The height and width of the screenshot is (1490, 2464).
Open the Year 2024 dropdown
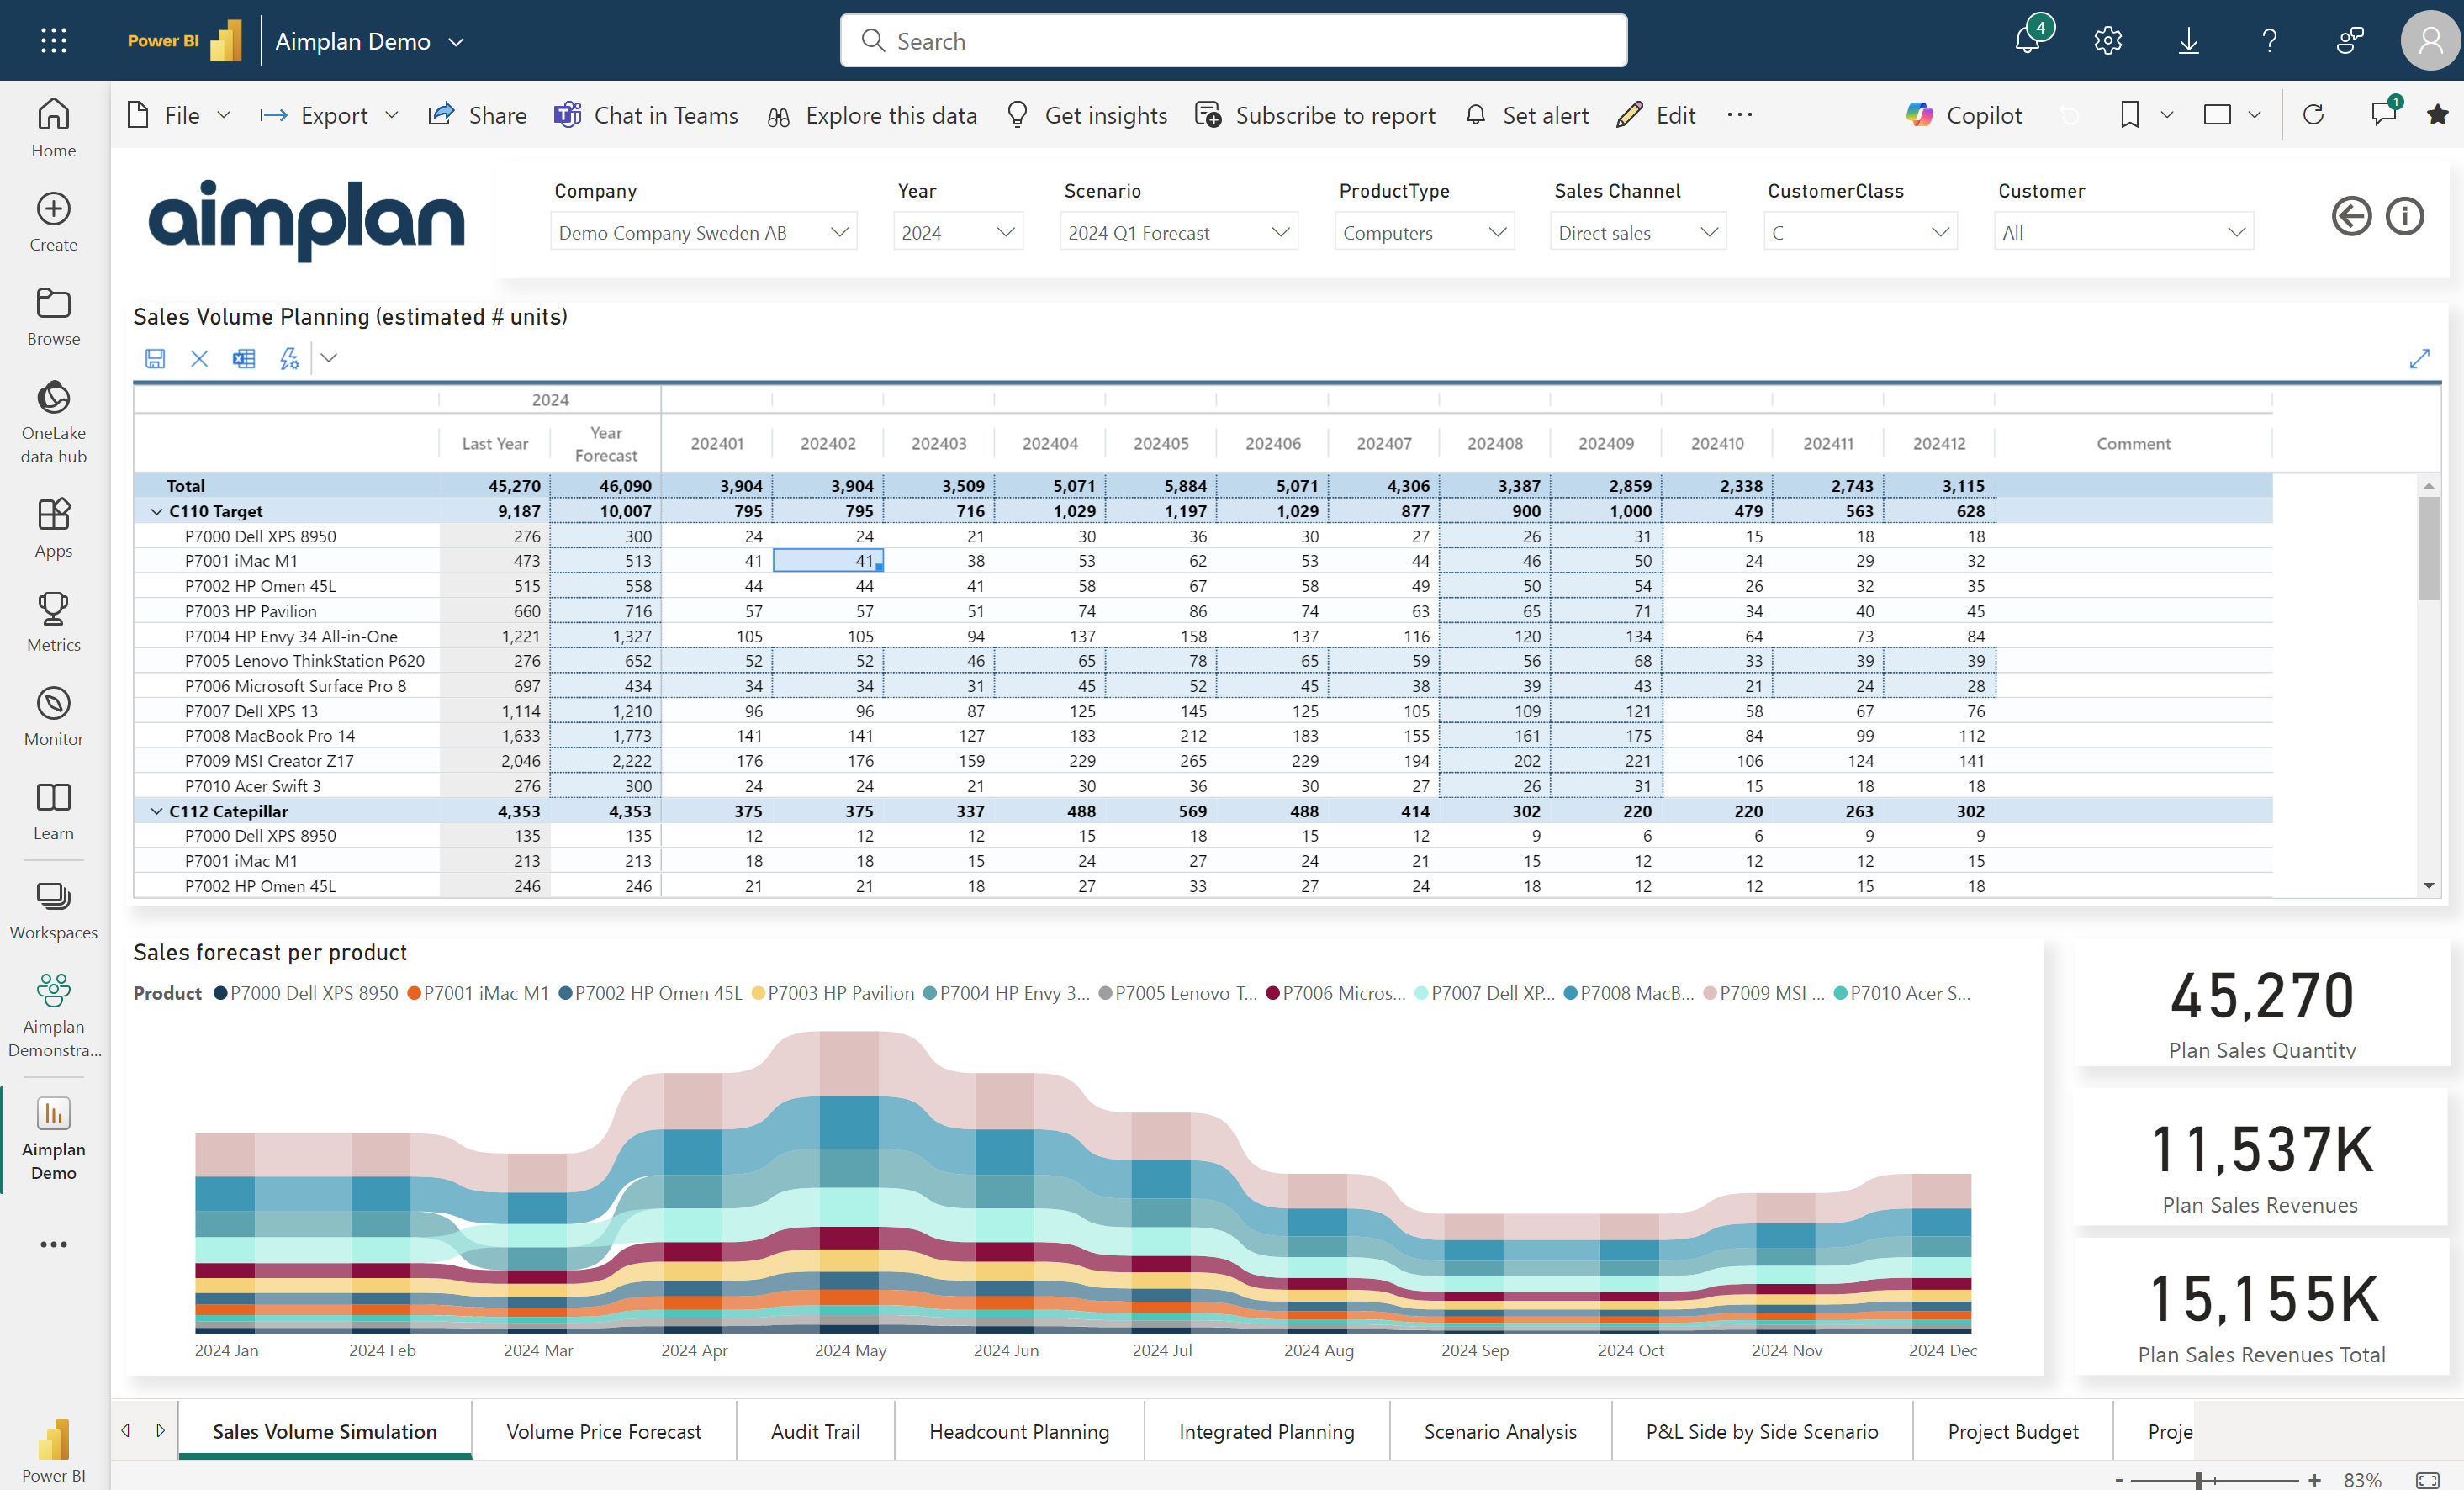click(x=957, y=232)
